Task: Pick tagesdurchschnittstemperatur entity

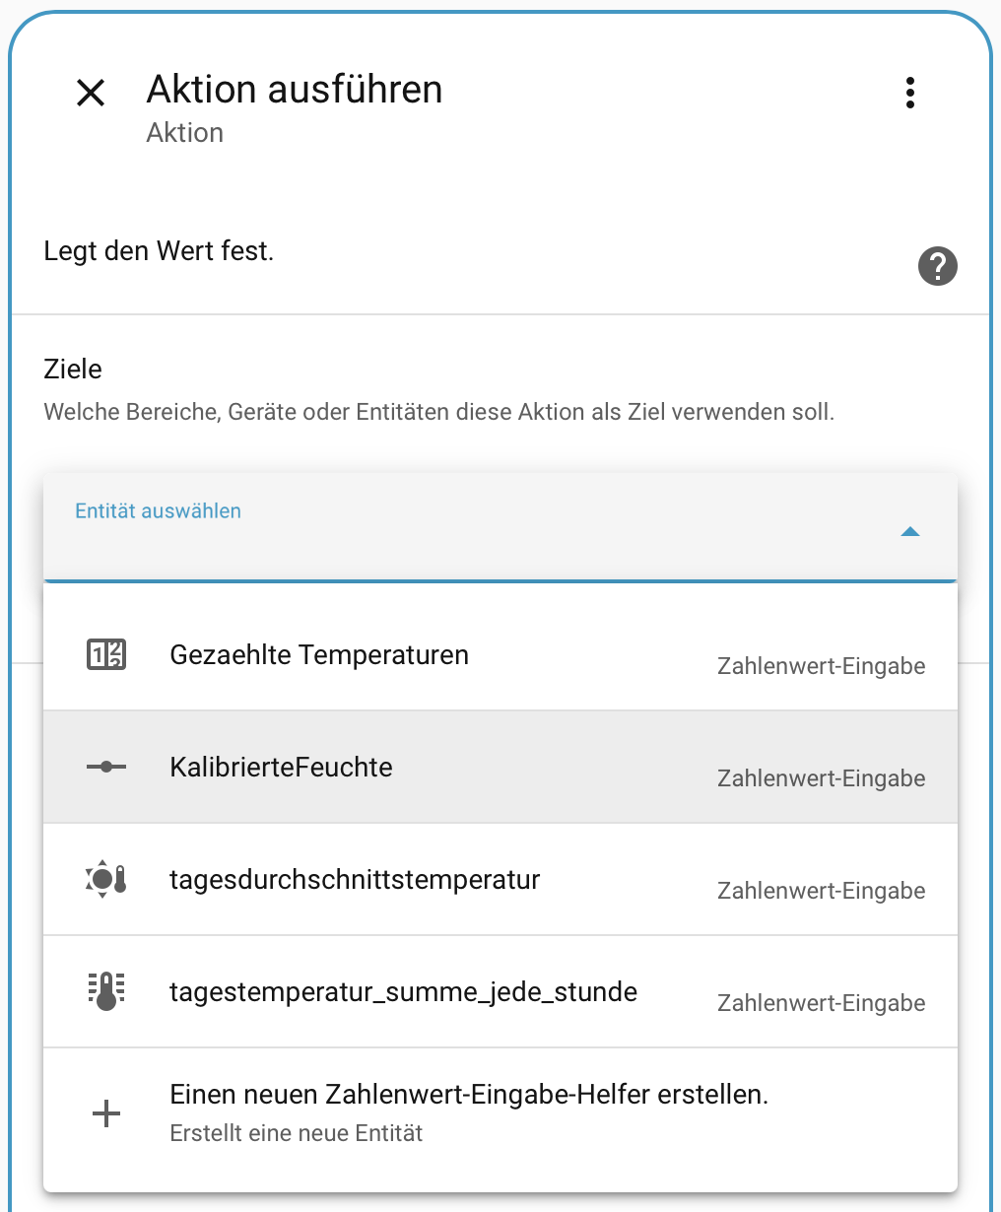Action: pyautogui.click(x=355, y=880)
